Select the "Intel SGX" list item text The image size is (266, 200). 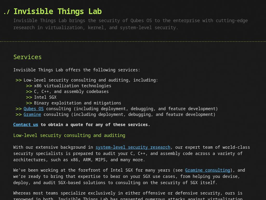pyautogui.click(x=45, y=97)
